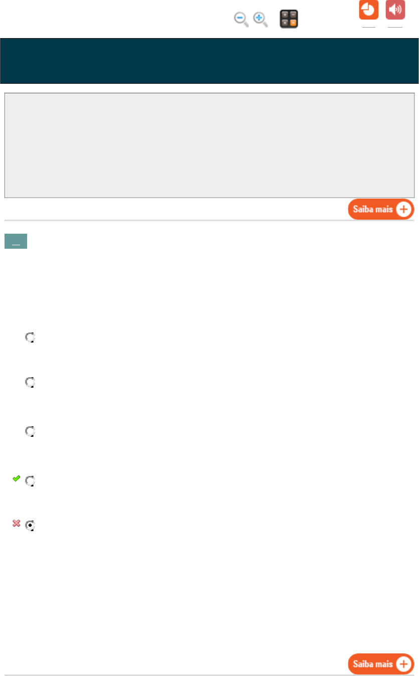Click the red speaker audio icon
Screen dimensions: 419x676
tap(395, 10)
